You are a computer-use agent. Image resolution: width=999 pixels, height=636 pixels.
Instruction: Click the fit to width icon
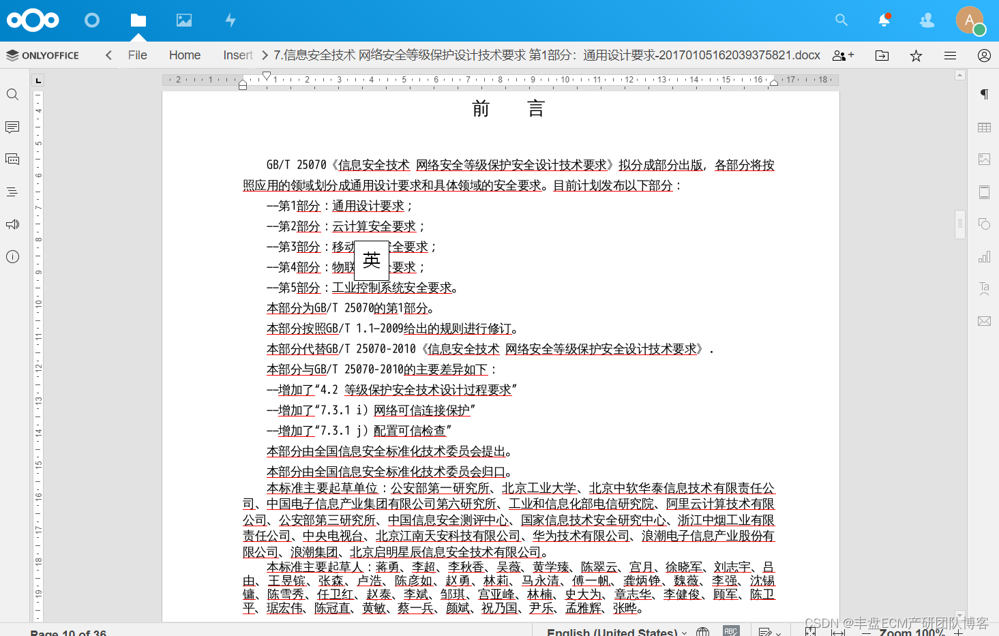[x=838, y=632]
